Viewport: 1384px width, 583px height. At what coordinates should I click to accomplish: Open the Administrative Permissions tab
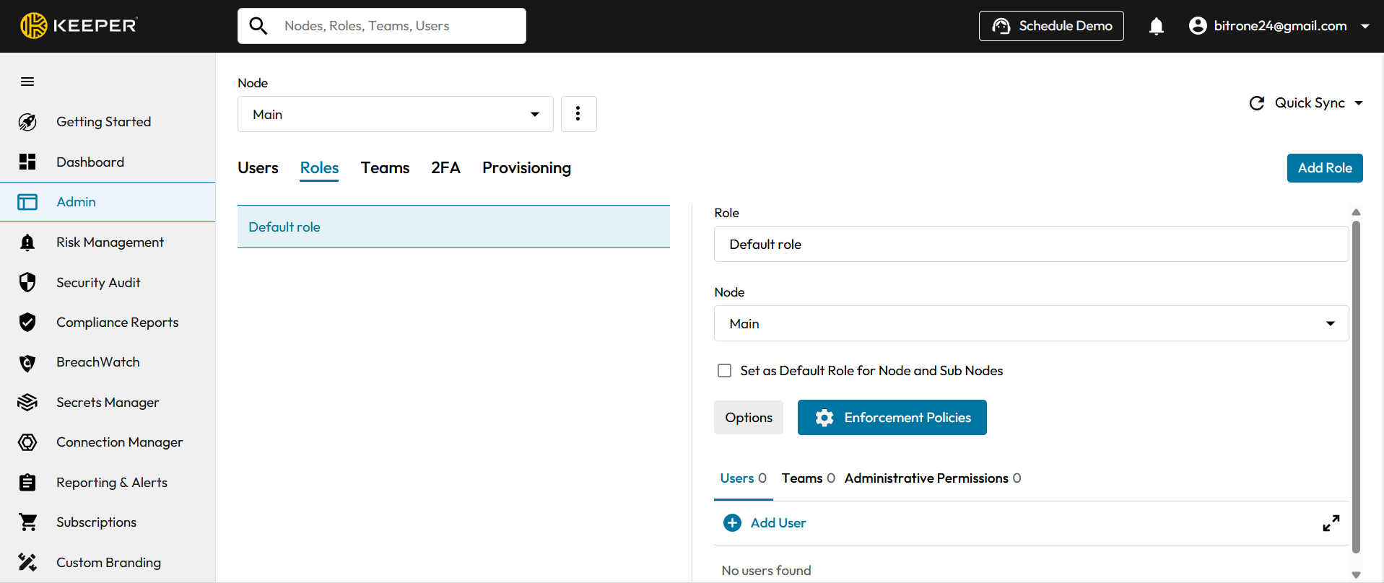tap(932, 478)
